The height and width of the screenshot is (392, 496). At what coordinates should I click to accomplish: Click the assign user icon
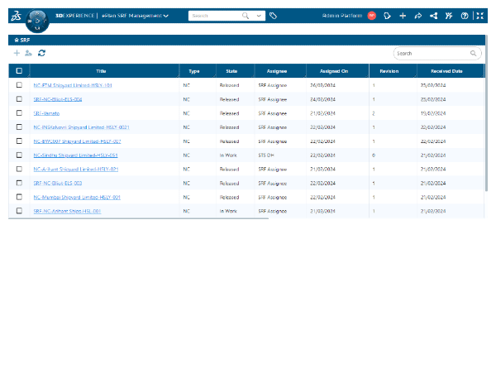click(29, 53)
